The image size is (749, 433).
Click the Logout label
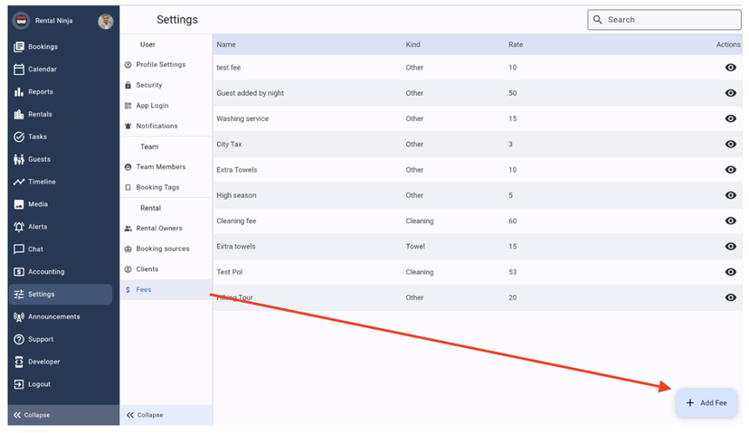pyautogui.click(x=39, y=384)
